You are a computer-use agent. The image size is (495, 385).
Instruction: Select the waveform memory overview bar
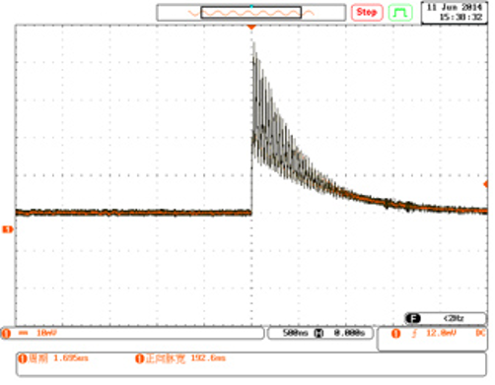(251, 13)
